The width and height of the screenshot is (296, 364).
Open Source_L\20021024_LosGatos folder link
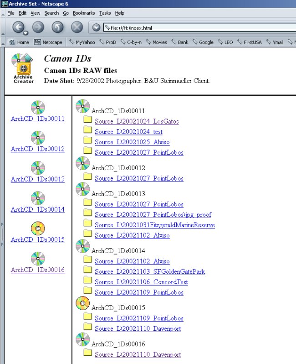point(137,121)
